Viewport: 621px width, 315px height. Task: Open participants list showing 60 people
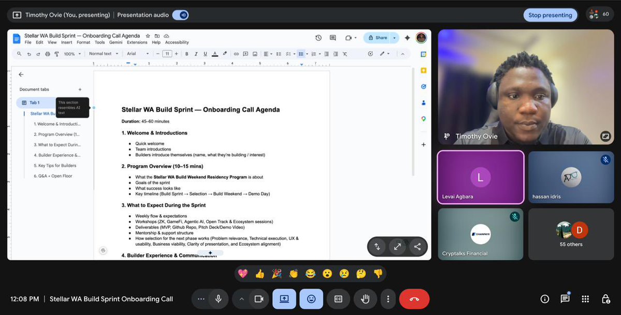[x=600, y=14]
